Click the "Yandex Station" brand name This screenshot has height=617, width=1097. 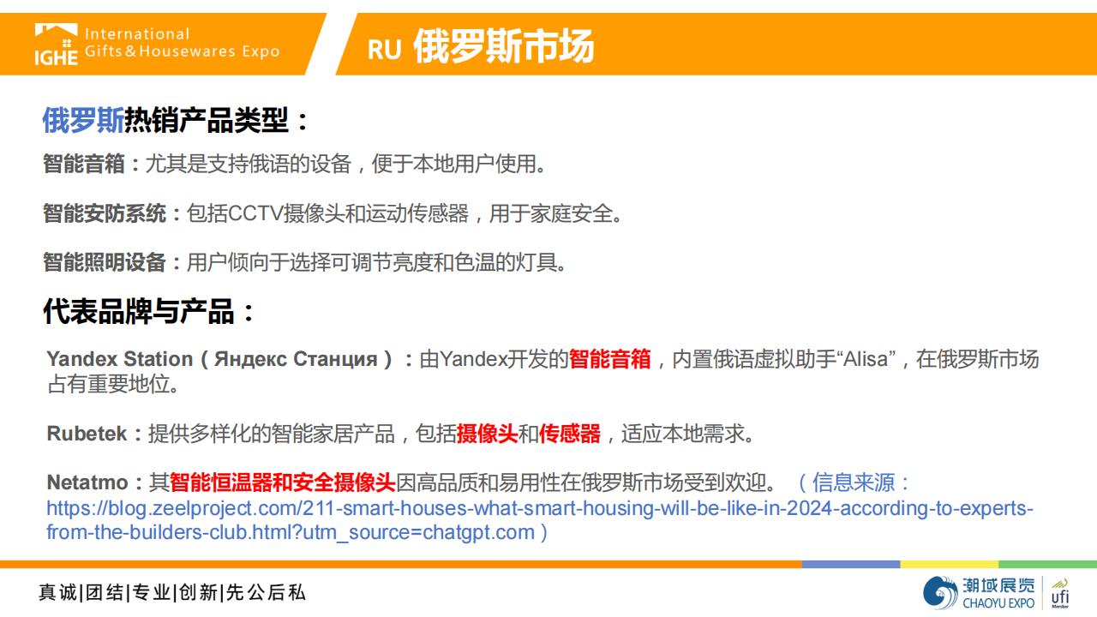coord(120,359)
